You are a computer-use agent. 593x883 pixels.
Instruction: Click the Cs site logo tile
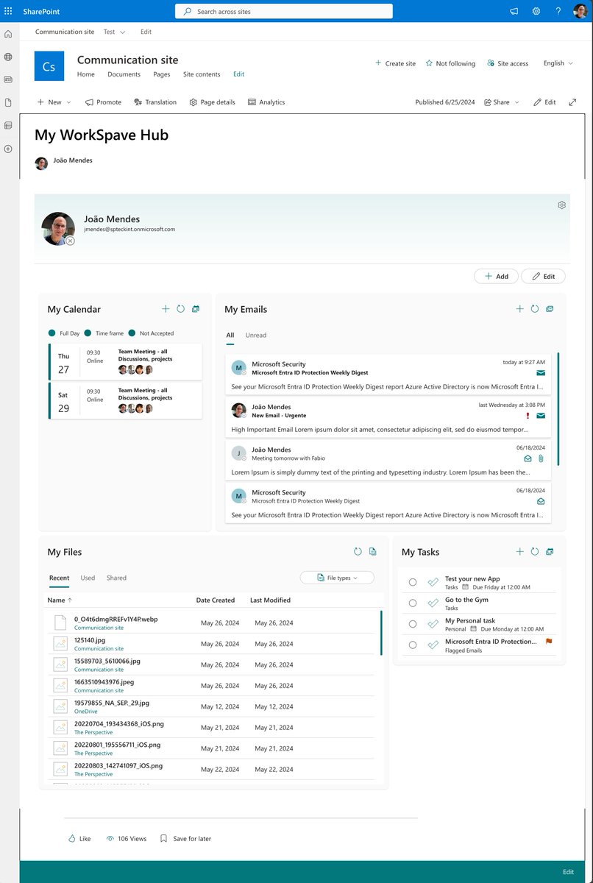[x=49, y=66]
